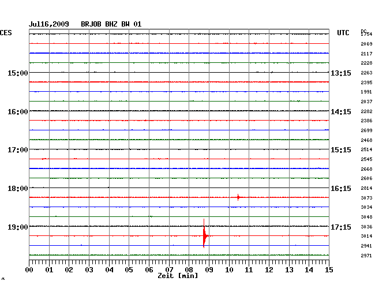Click the DC value 2468
Screen dimensions: 375x285
tap(366, 140)
